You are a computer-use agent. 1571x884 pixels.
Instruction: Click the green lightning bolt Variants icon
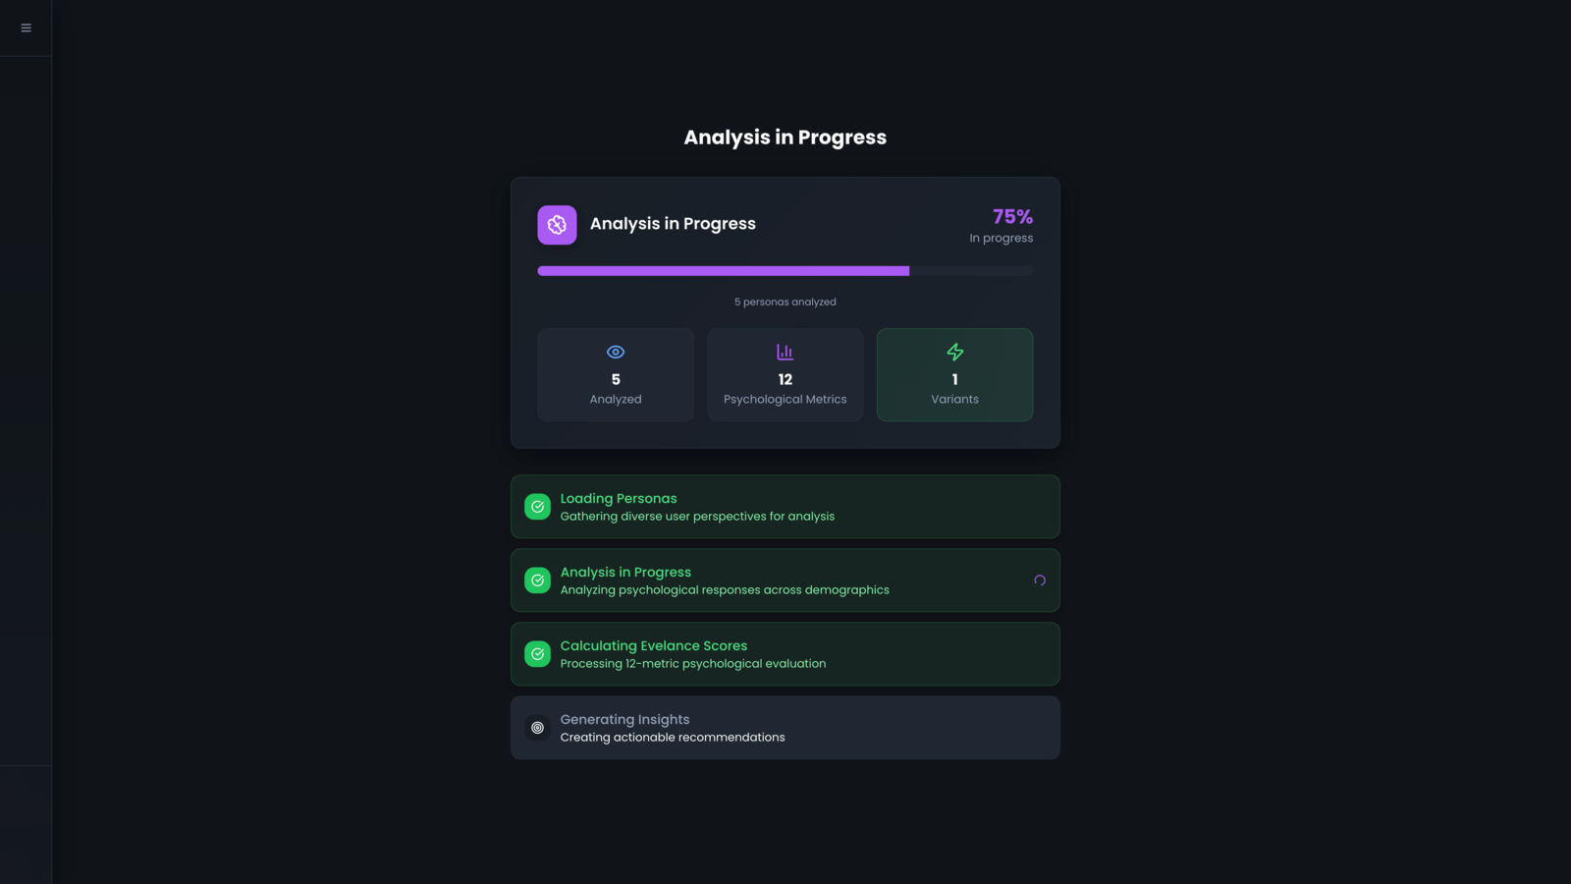(954, 352)
